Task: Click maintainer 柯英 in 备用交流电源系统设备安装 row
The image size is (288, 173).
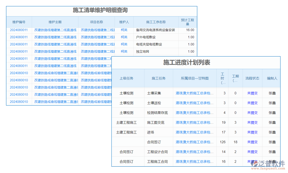Action: (124, 30)
